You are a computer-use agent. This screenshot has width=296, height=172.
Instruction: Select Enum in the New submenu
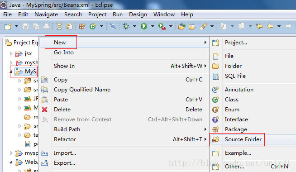pos(253,110)
